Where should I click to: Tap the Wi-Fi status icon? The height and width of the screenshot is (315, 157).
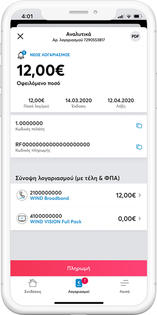(129, 16)
